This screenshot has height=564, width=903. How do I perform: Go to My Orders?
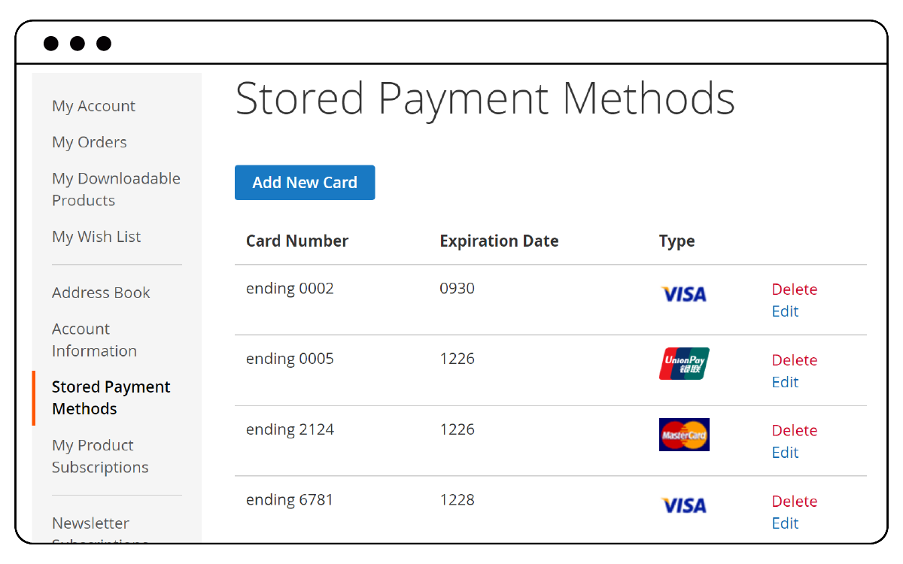click(x=89, y=142)
